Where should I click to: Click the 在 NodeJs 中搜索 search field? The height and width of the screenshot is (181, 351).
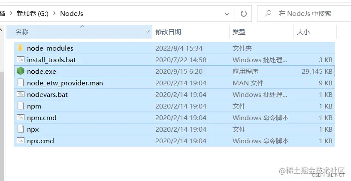pos(305,14)
